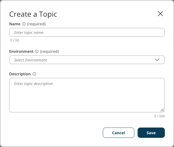Click the 0 / 50 character counter

point(14,40)
